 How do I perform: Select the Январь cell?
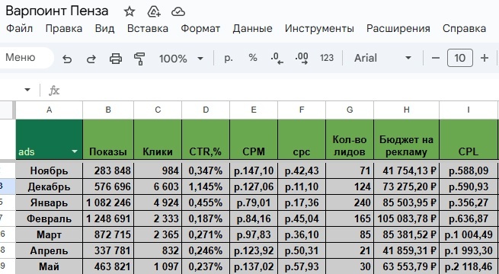[x=49, y=202]
